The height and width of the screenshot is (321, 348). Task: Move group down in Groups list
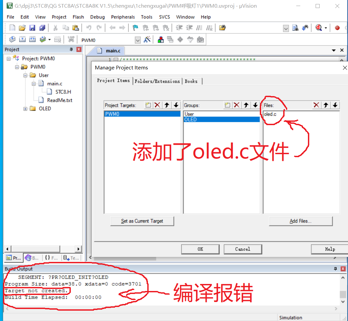(x=255, y=105)
